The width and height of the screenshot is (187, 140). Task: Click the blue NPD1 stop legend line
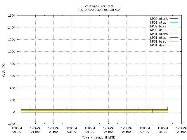tap(174, 38)
